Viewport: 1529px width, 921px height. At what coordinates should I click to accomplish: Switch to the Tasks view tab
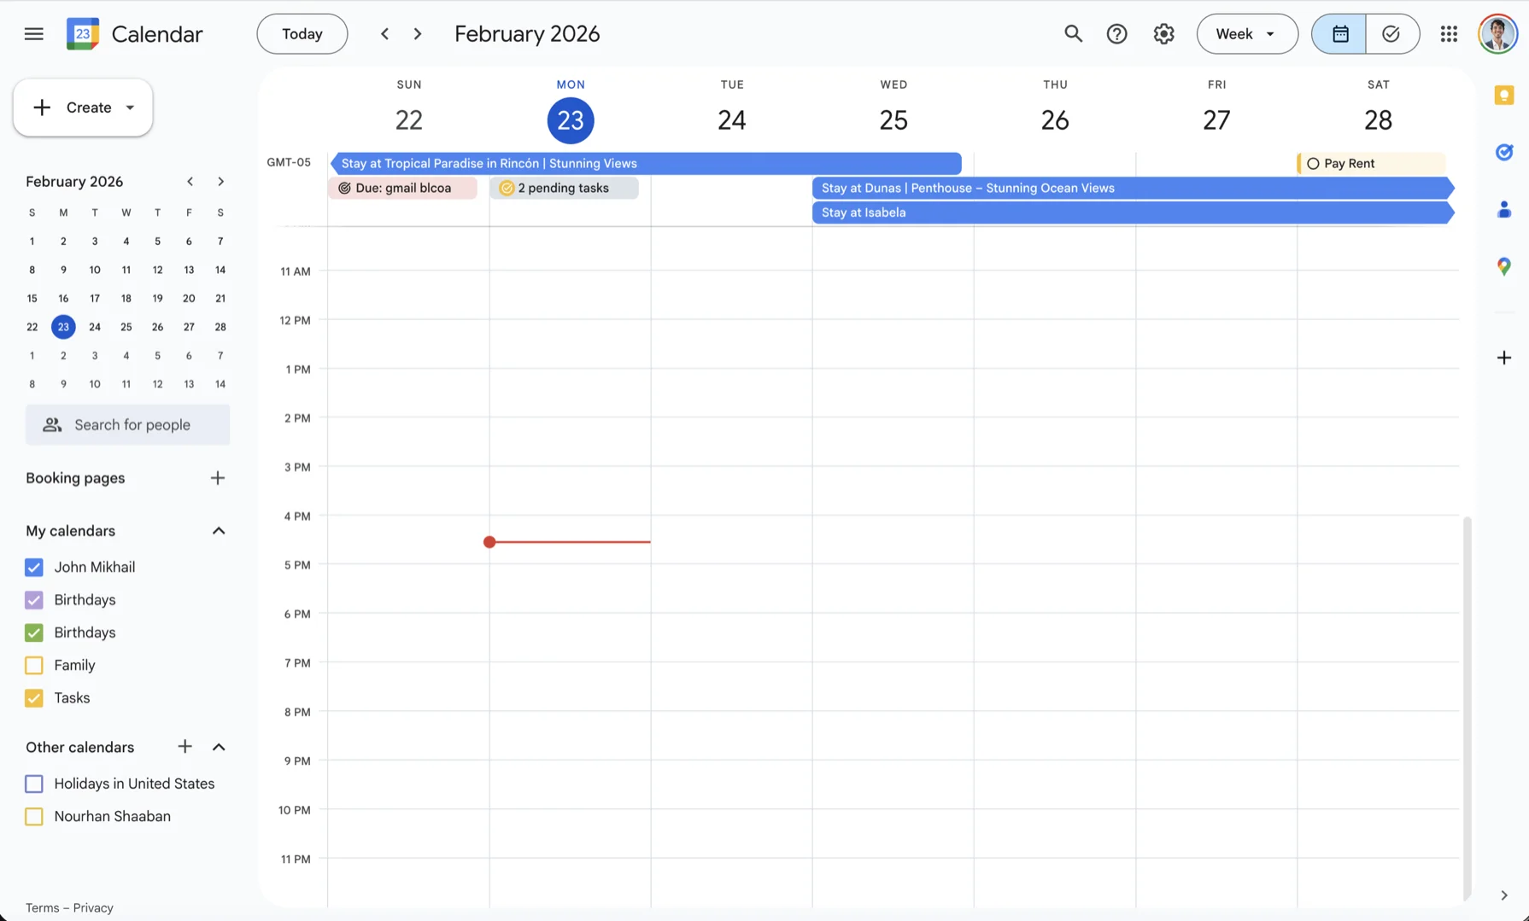pyautogui.click(x=1391, y=34)
